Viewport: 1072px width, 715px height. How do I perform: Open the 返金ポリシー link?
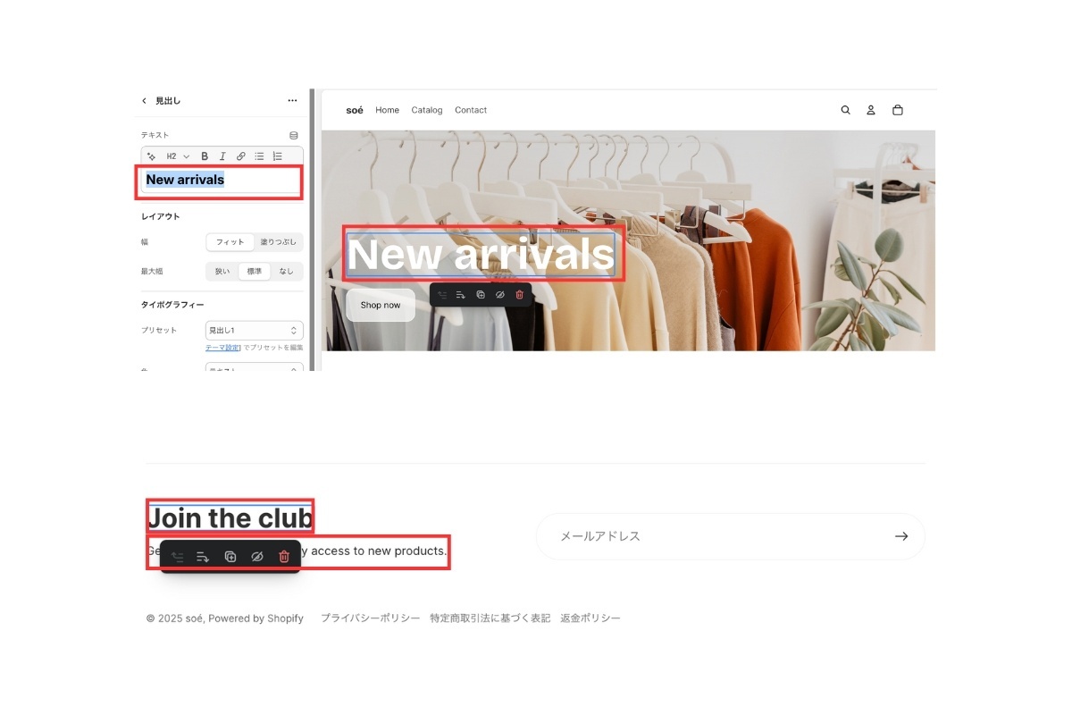(590, 618)
